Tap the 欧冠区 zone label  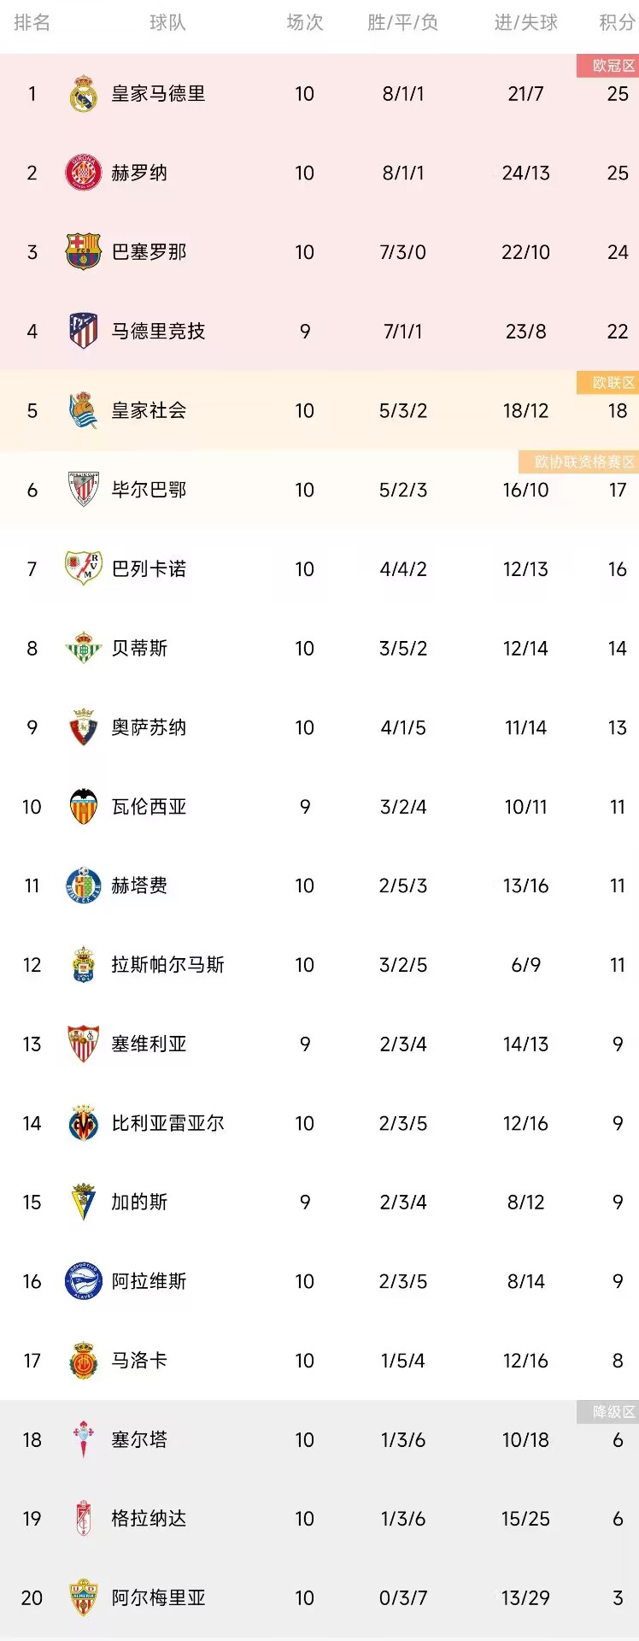[x=608, y=66]
